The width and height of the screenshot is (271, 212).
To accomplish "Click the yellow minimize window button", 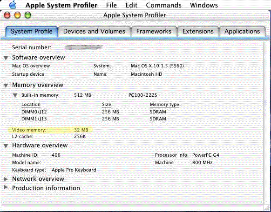I will pos(17,15).
